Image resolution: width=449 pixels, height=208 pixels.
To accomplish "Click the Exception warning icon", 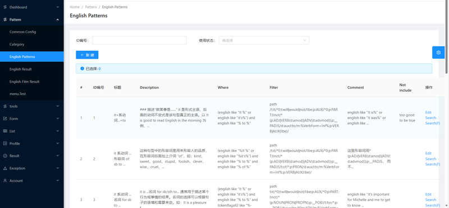I will [5, 168].
